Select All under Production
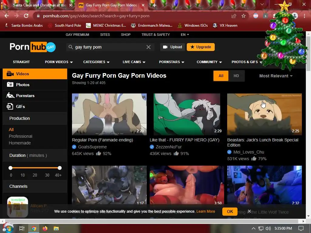The width and height of the screenshot is (311, 233). point(11,130)
